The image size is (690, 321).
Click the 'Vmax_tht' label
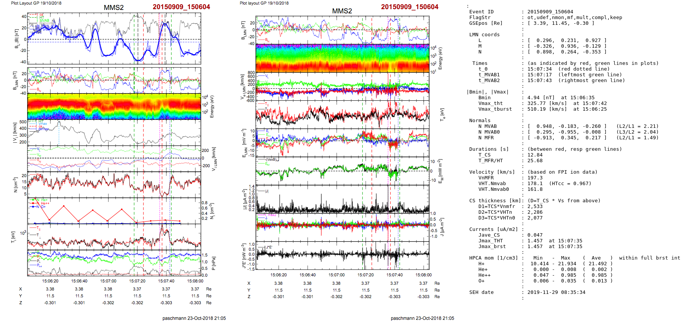(x=491, y=103)
